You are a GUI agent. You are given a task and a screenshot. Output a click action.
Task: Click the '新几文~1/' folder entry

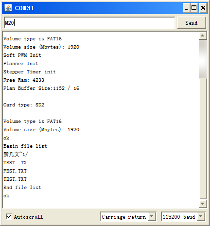[x=16, y=154]
